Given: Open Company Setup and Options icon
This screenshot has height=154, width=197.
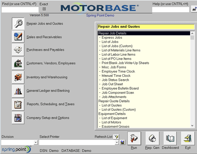Looking at the screenshot, I should click(18, 118).
